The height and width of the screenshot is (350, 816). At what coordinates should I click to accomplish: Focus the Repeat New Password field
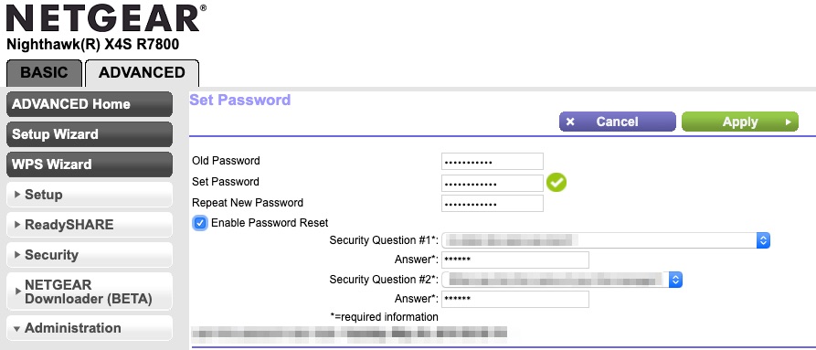tap(493, 204)
